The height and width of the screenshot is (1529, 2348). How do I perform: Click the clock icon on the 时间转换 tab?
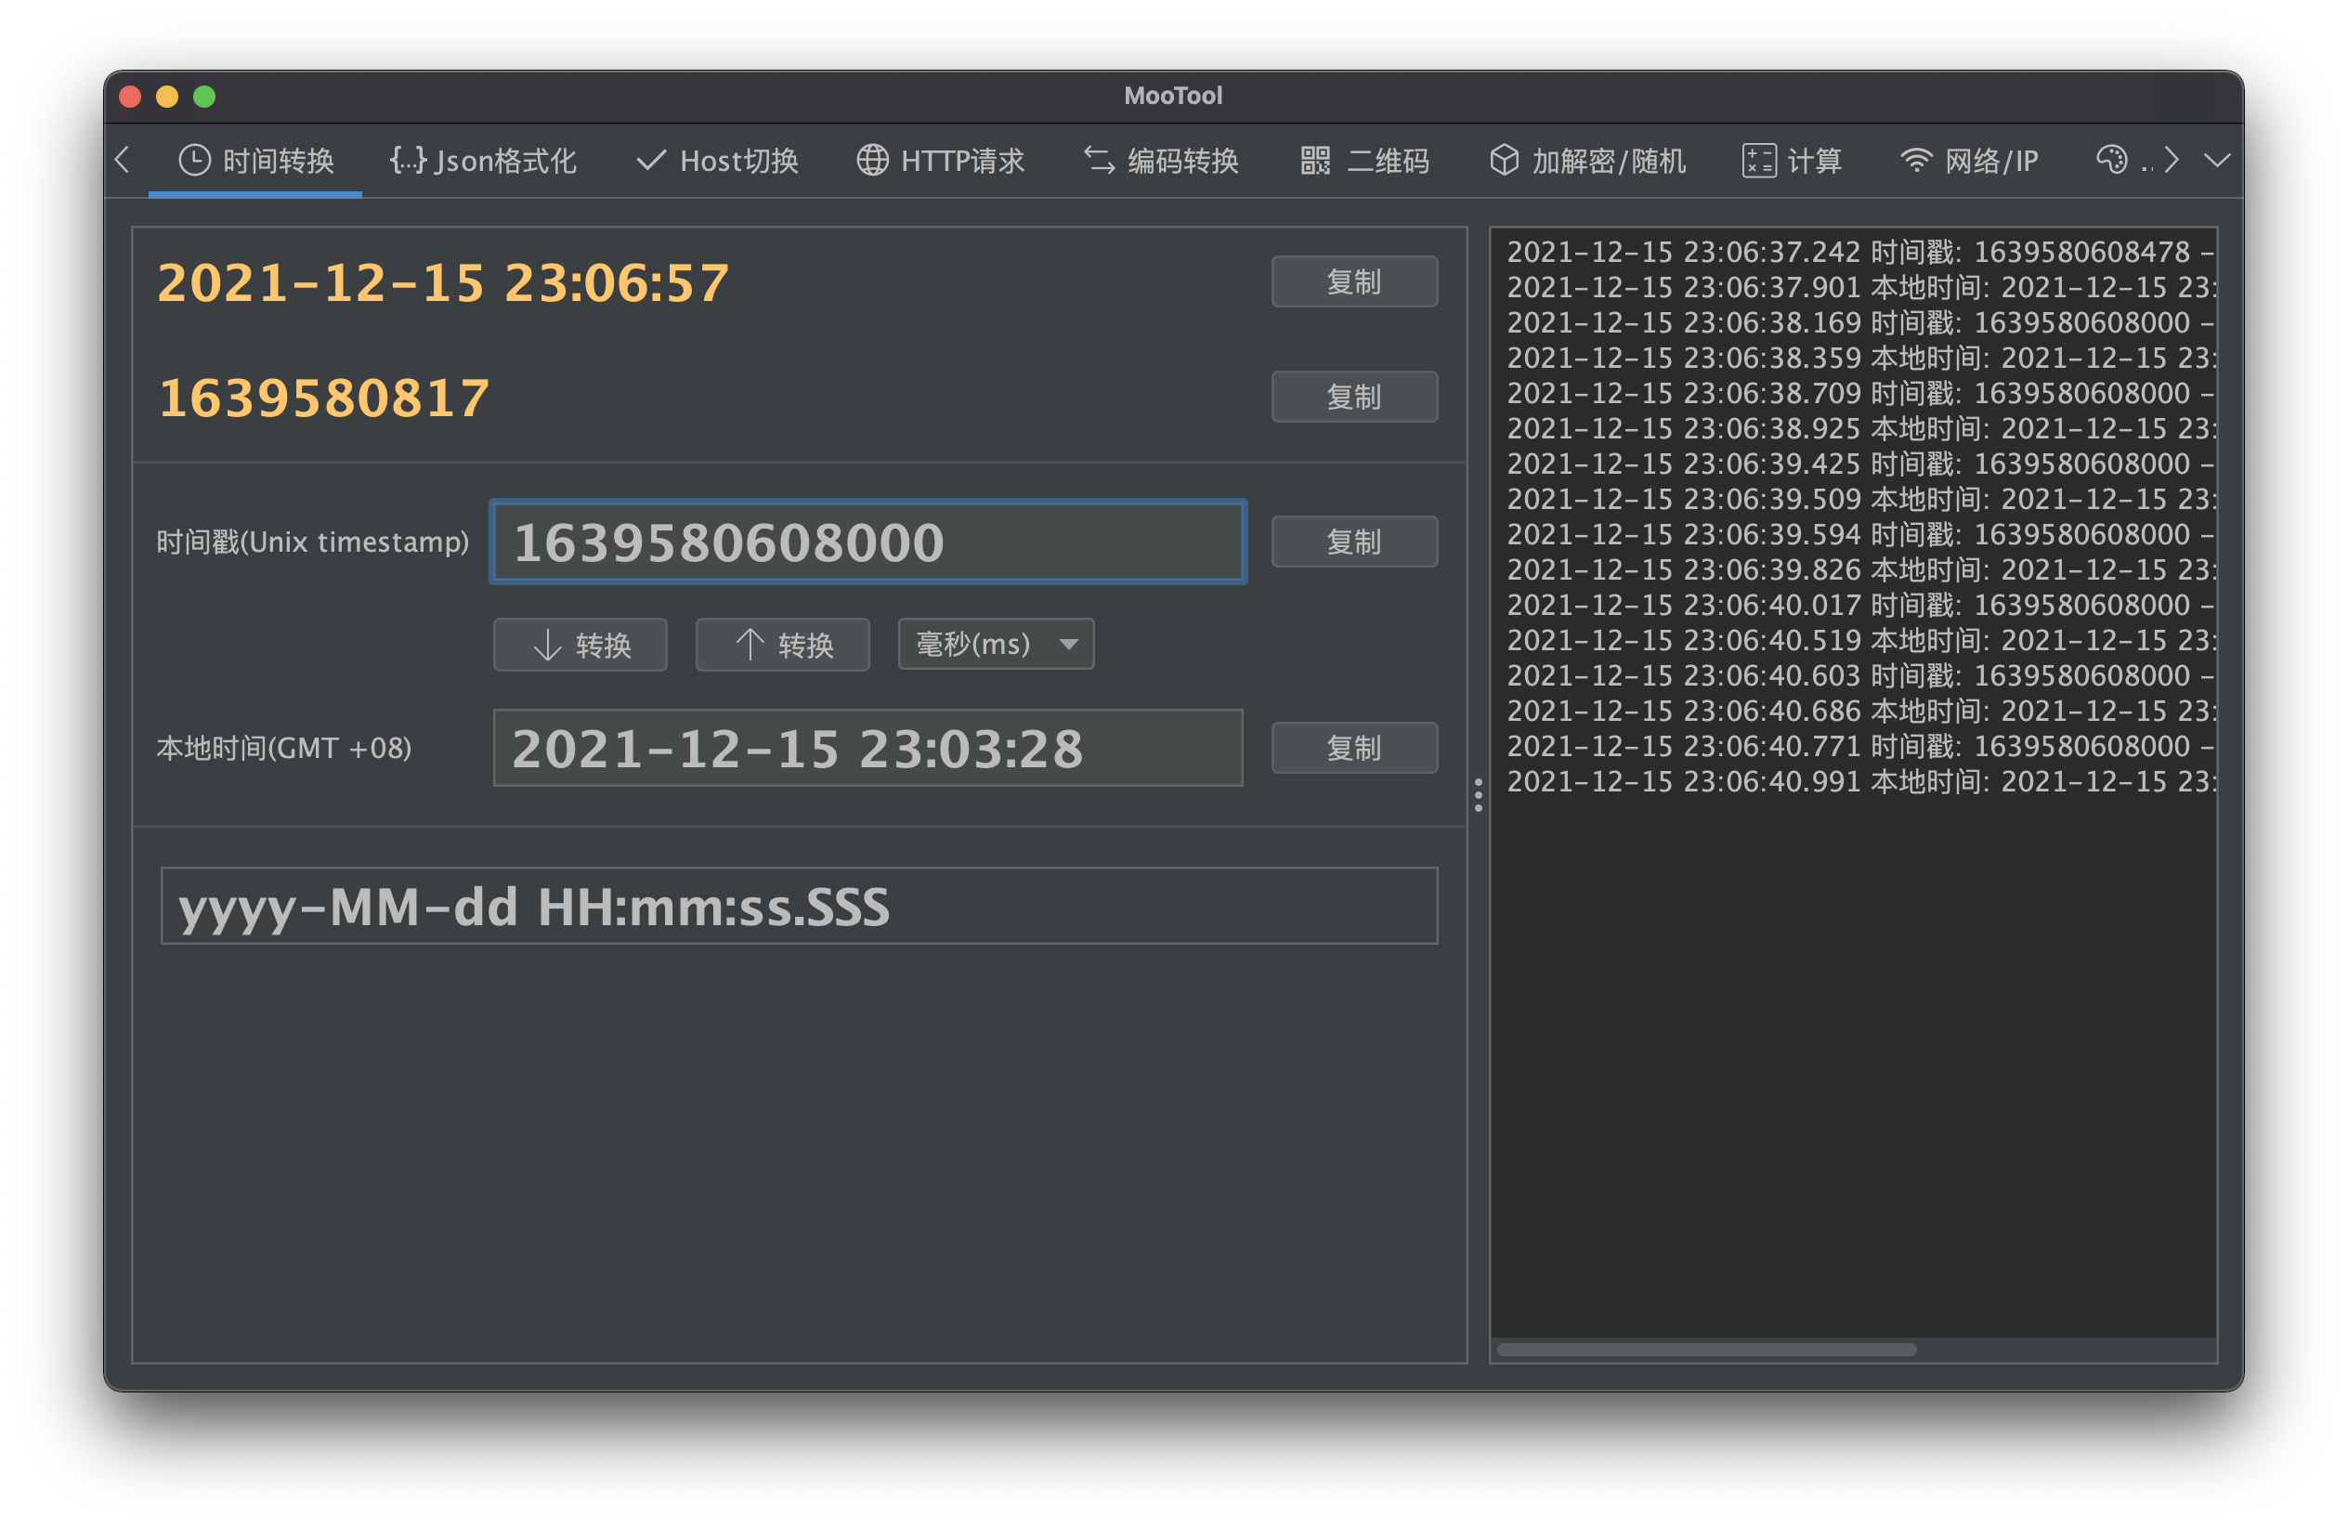[194, 160]
